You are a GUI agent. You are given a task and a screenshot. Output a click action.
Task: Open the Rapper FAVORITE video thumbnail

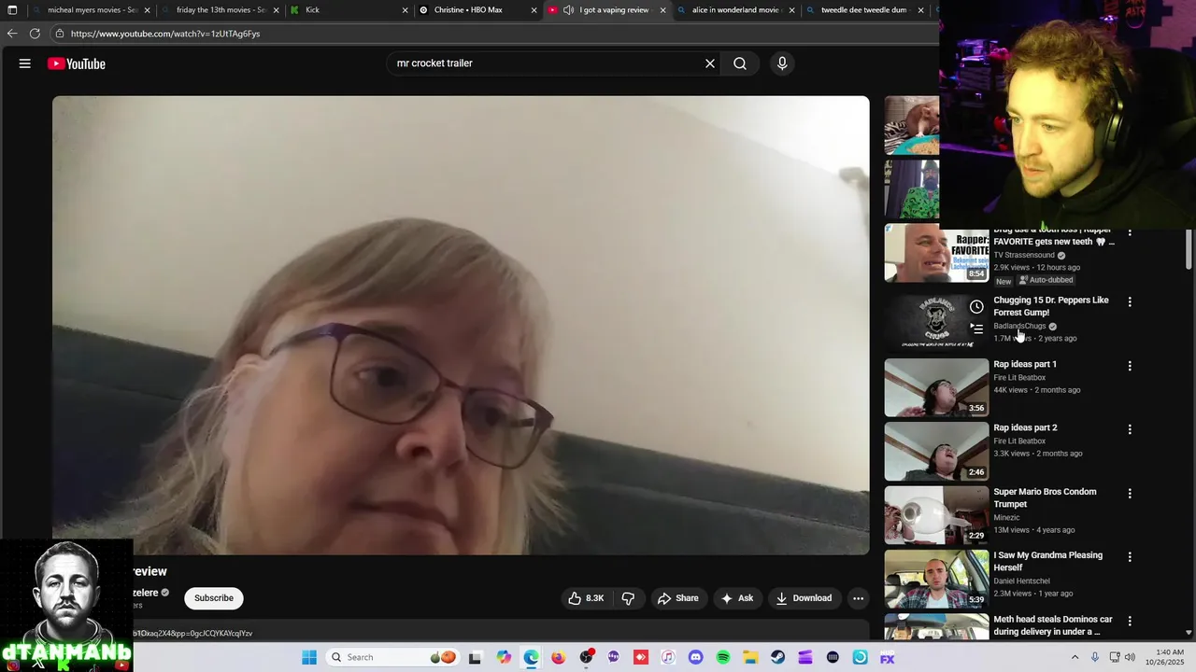point(936,253)
